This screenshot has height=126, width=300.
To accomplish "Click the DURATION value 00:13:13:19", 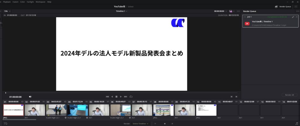I will 233,15.
